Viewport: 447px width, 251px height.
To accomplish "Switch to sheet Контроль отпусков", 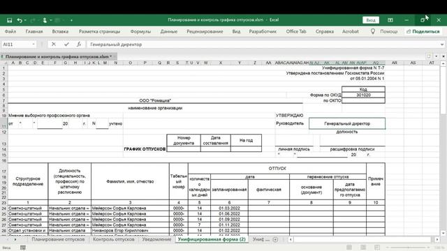I will point(113,239).
